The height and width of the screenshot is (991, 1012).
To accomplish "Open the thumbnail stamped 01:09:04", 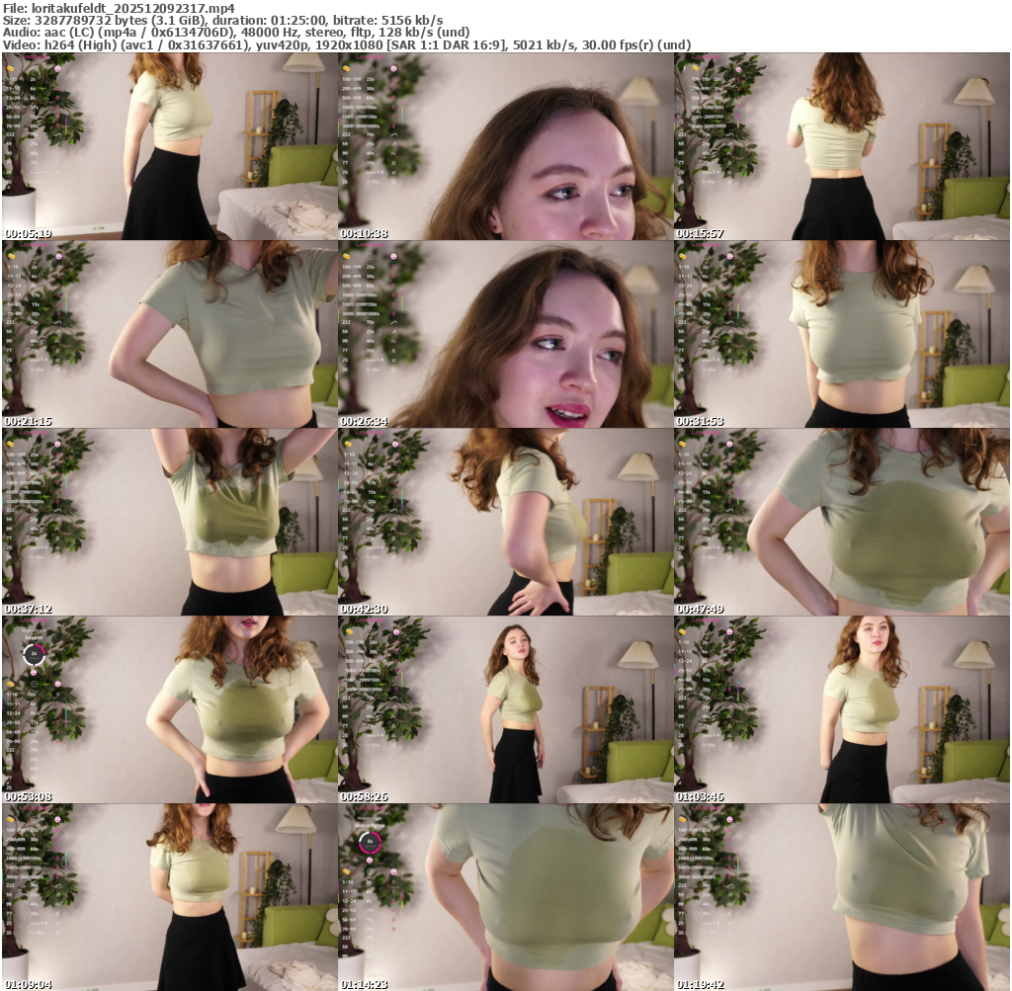I will 170,897.
